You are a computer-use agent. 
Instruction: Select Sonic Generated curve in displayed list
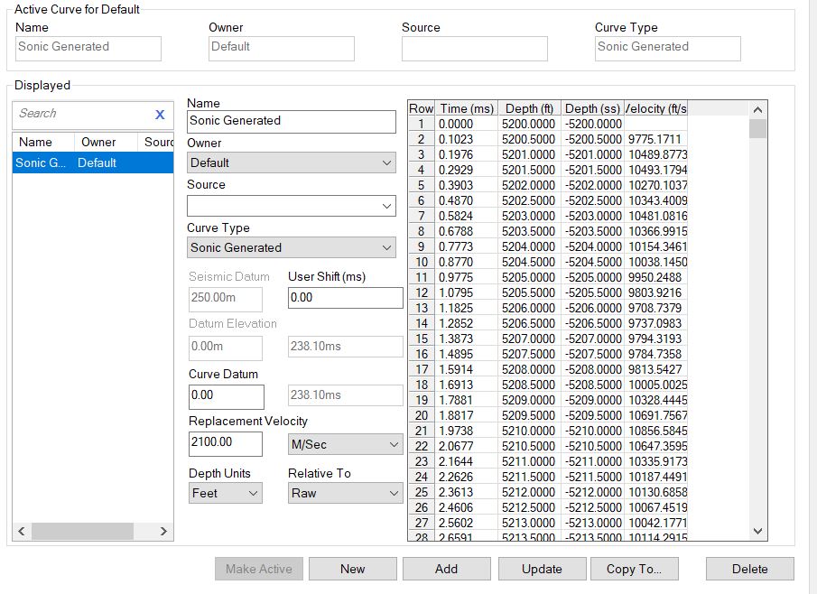92,163
